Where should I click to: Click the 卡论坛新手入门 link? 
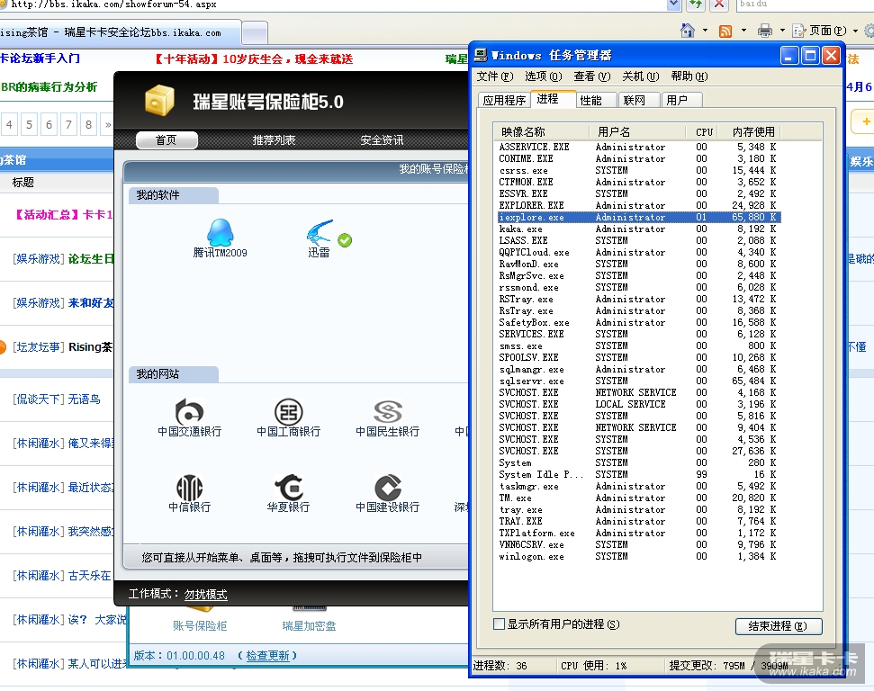pyautogui.click(x=41, y=58)
